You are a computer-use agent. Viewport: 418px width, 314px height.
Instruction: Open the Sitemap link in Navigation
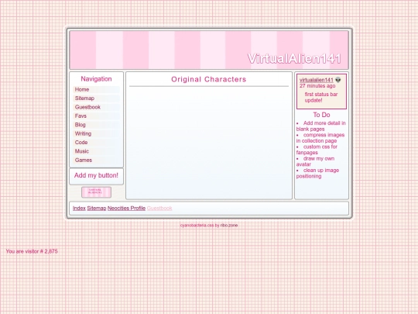coord(96,98)
